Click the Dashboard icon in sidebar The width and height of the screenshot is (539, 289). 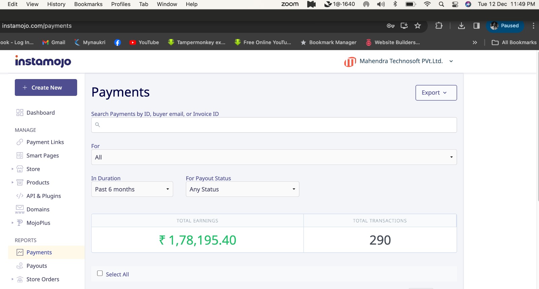click(20, 113)
